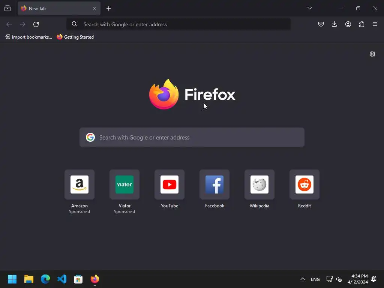384x288 pixels.
Task: Open the notifications bell icon
Action: [x=374, y=279]
